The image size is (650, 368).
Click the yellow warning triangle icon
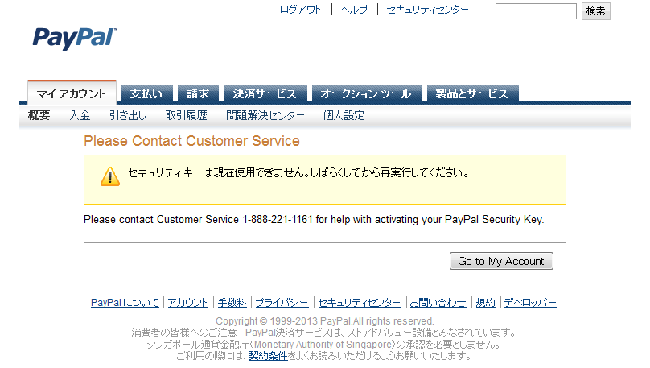coord(110,177)
